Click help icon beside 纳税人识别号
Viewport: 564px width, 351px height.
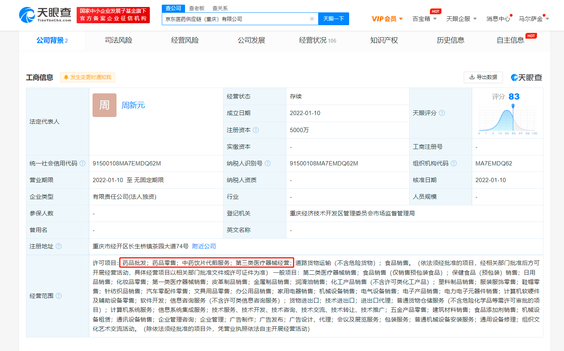pyautogui.click(x=268, y=163)
